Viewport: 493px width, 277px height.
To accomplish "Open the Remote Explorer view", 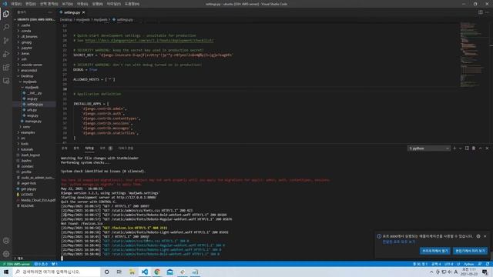I will pyautogui.click(x=6, y=81).
